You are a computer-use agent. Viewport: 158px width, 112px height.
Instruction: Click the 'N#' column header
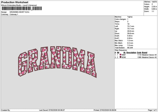coord(118,53)
